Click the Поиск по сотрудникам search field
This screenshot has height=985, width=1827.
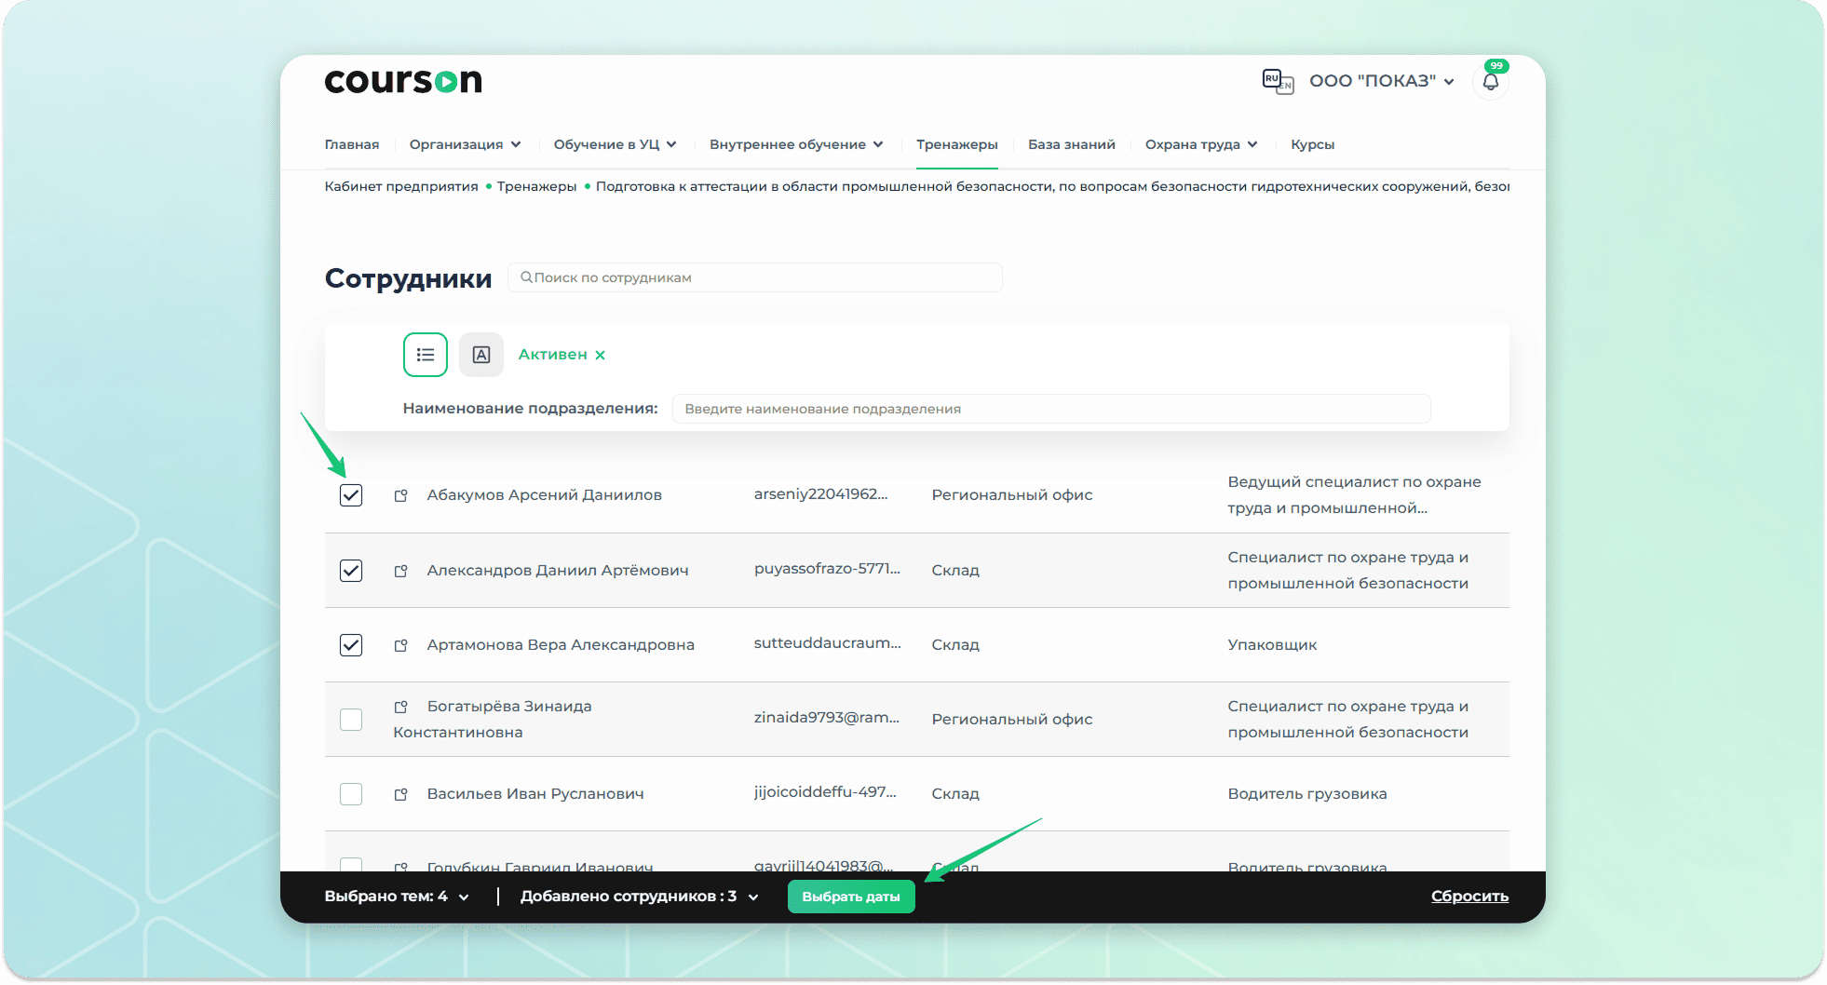point(754,277)
